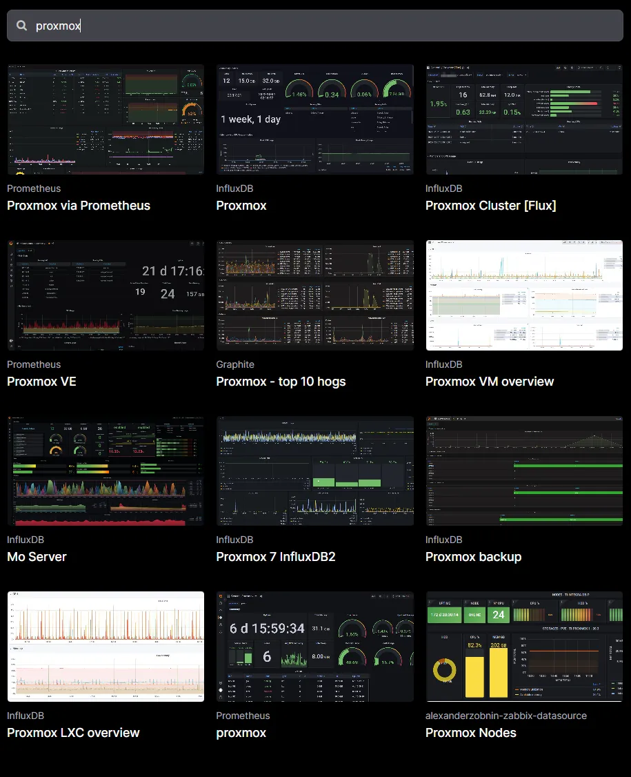Open Proxmox via Prometheus dashboard thumbnail
631x777 pixels.
point(106,119)
